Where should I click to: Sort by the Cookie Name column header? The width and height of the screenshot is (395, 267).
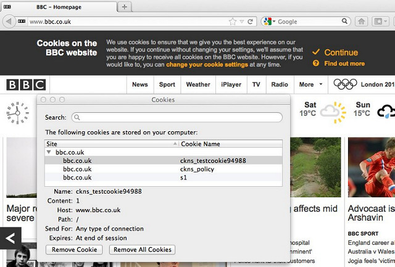point(230,144)
